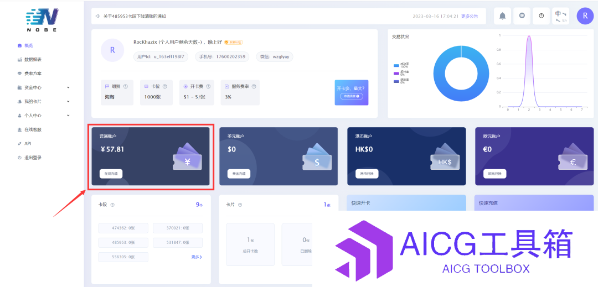This screenshot has width=598, height=287.
Task: Click the 我的卡片 cards icon
Action: point(19,102)
